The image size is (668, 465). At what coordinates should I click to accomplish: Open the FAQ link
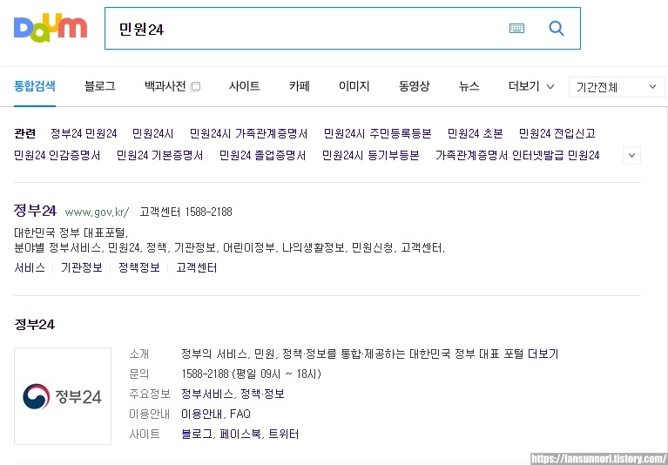pos(240,414)
